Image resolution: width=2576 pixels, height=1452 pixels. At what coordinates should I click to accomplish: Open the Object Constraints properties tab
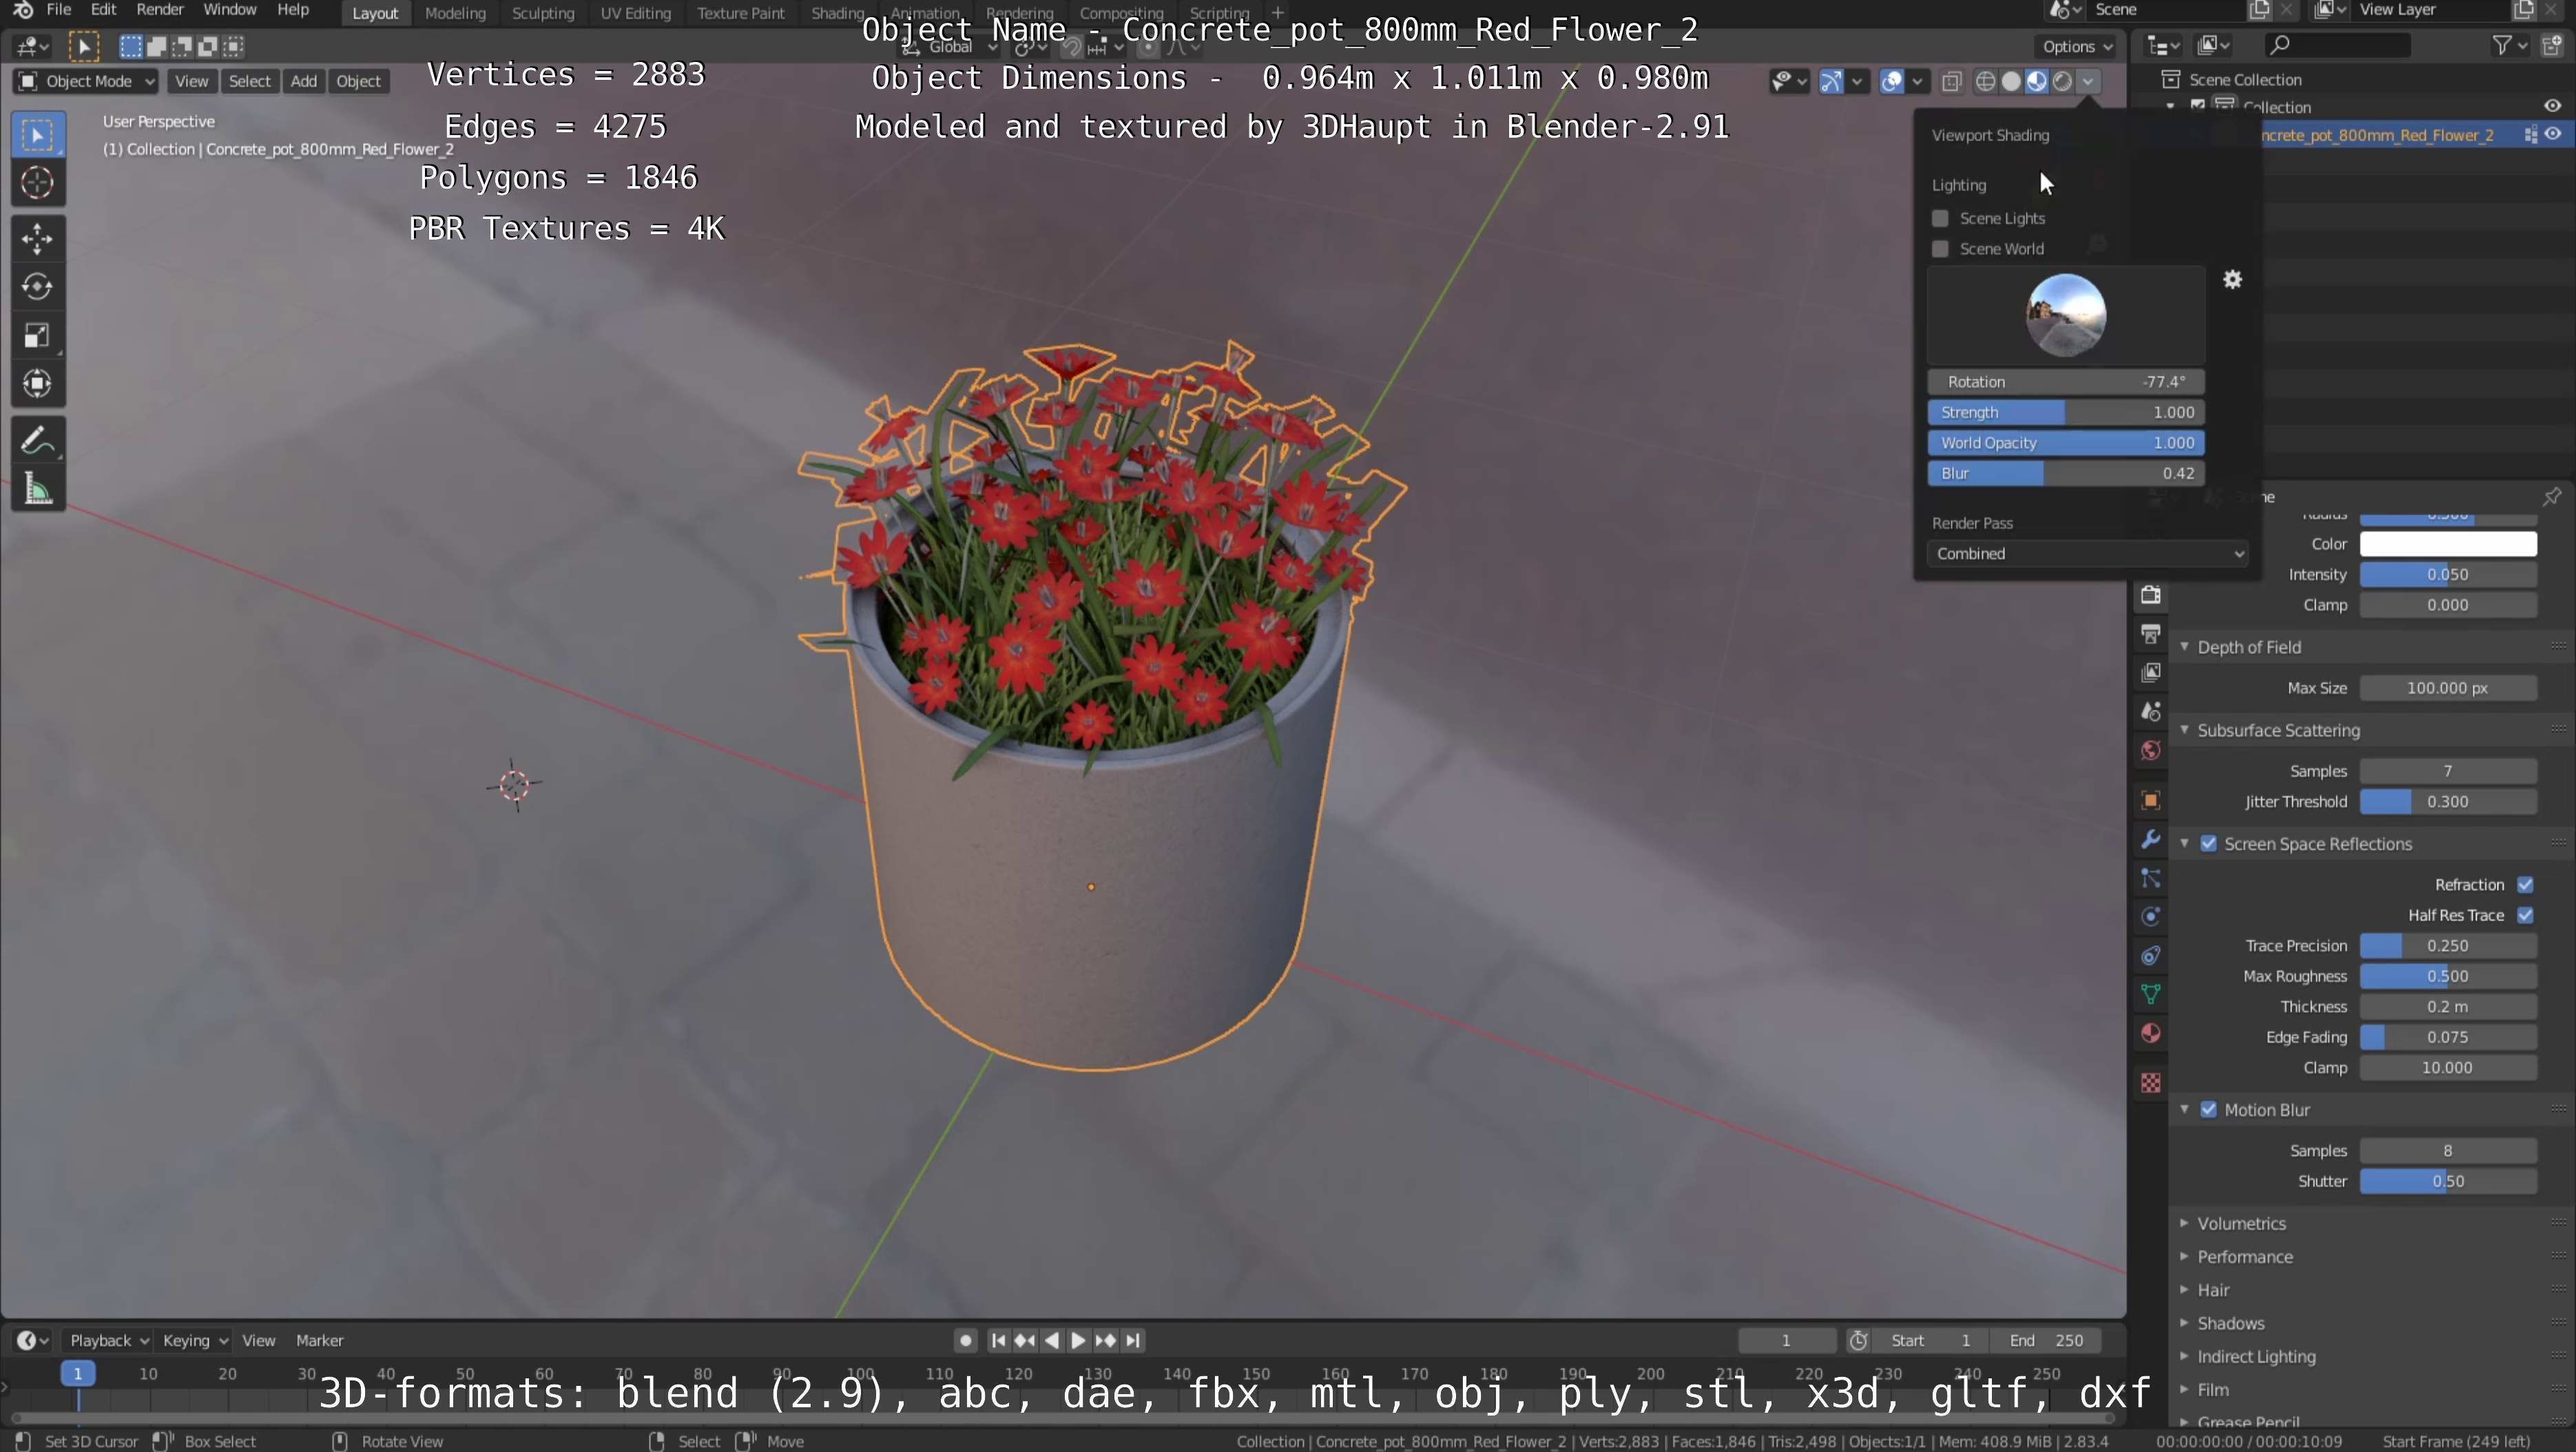coord(2151,956)
